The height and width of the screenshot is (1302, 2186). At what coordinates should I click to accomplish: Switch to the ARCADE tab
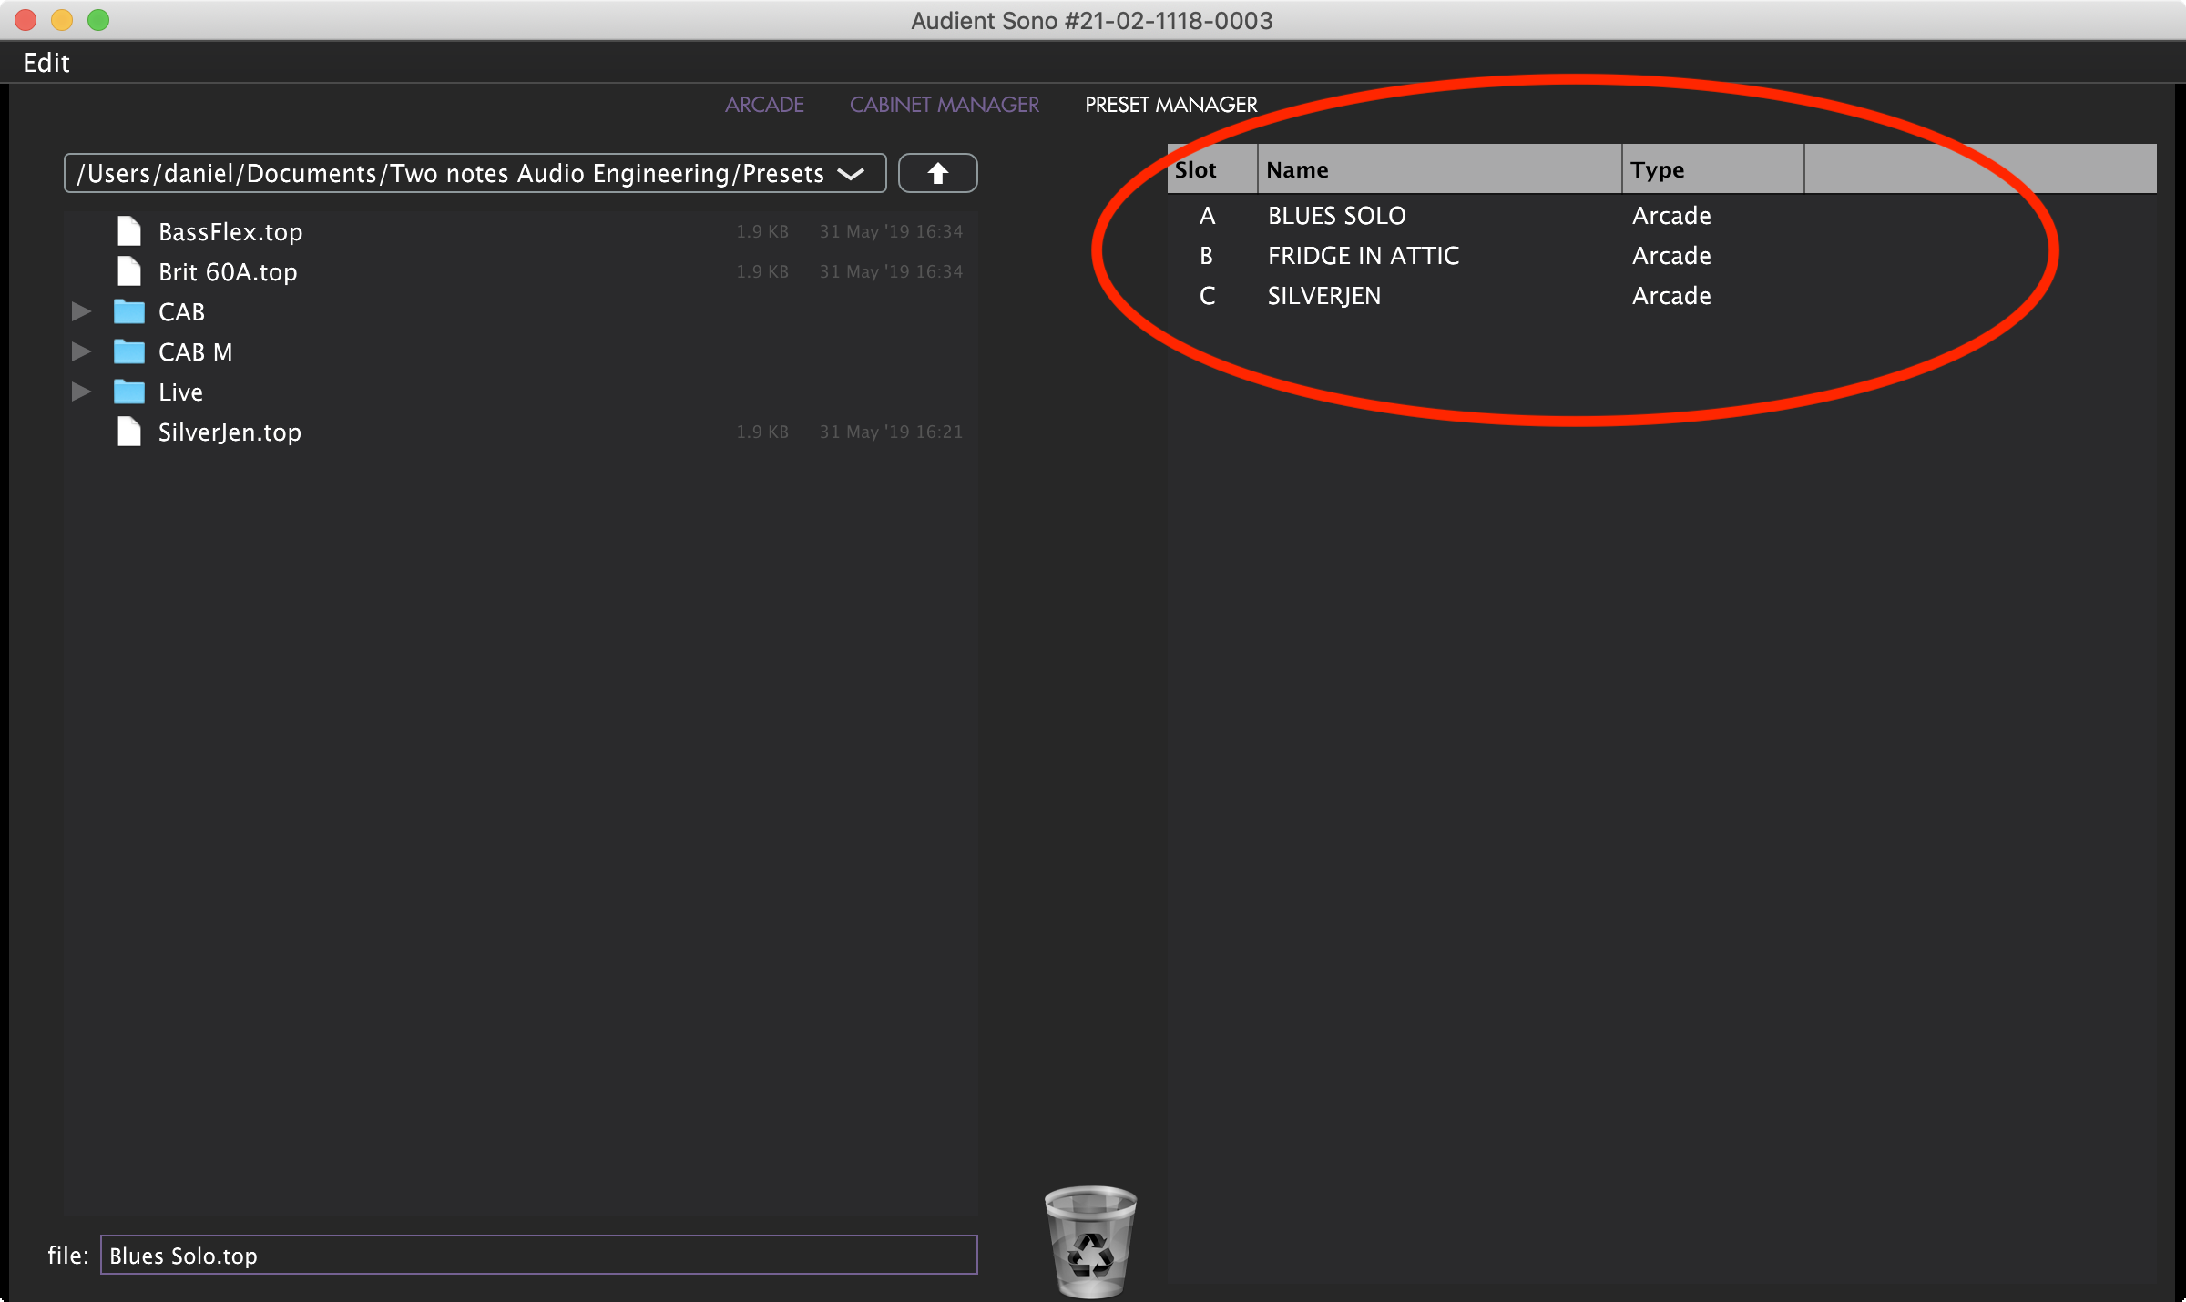[x=764, y=105]
